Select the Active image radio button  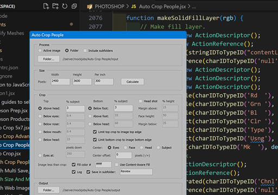[40, 50]
